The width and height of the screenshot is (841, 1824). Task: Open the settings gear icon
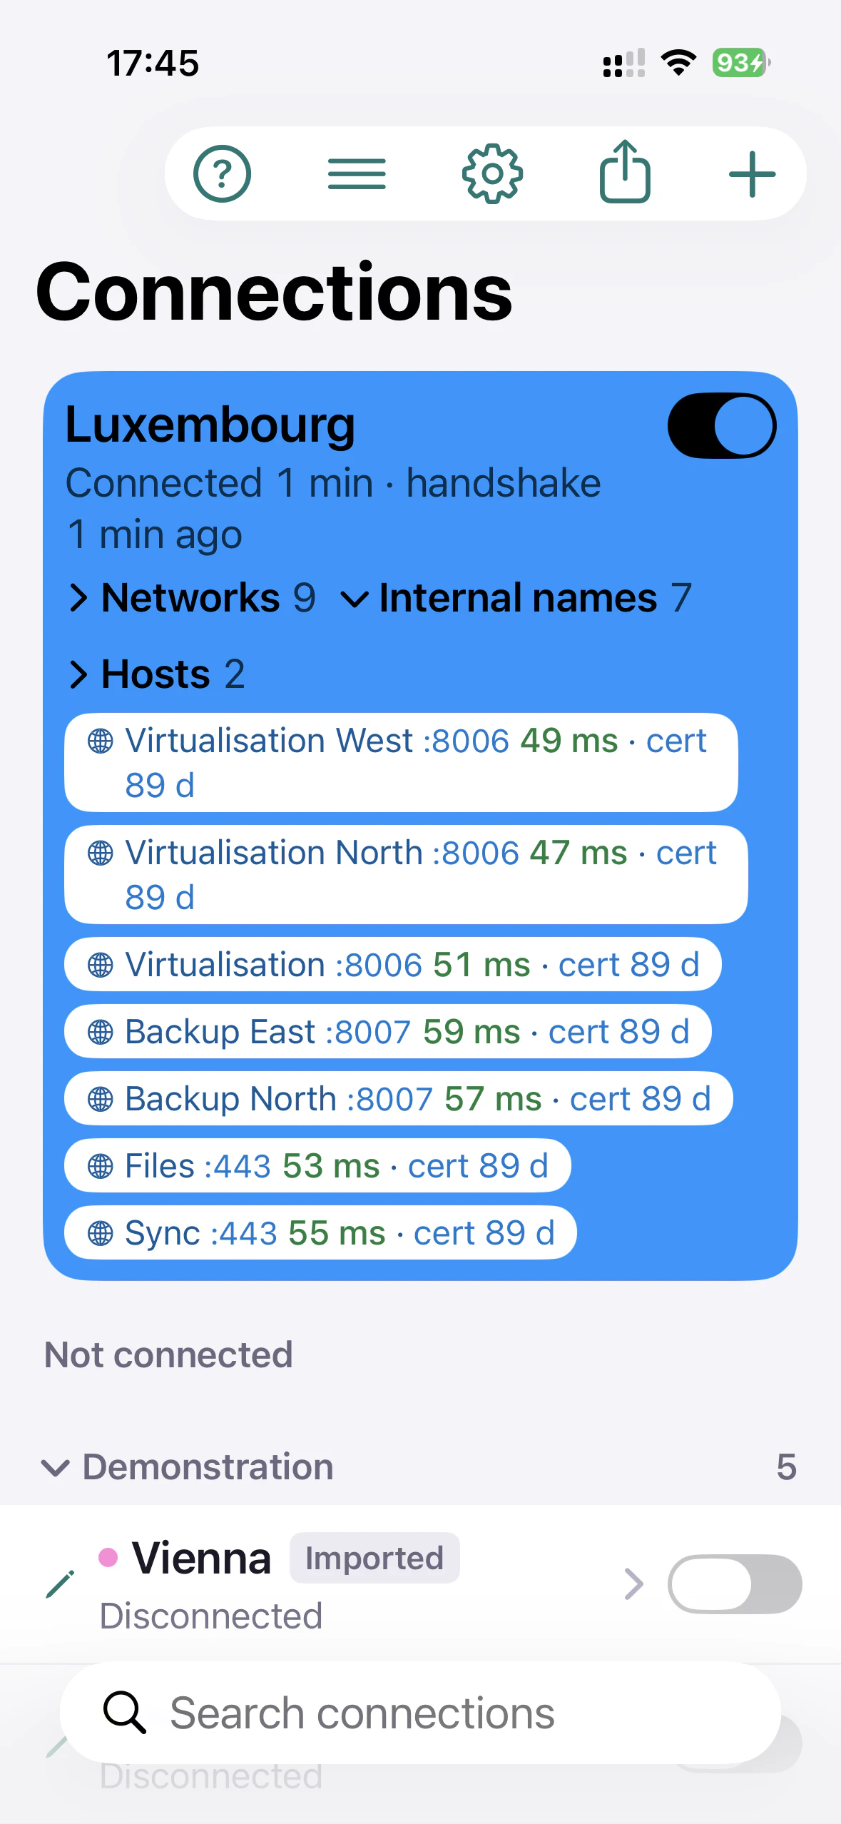pyautogui.click(x=492, y=173)
